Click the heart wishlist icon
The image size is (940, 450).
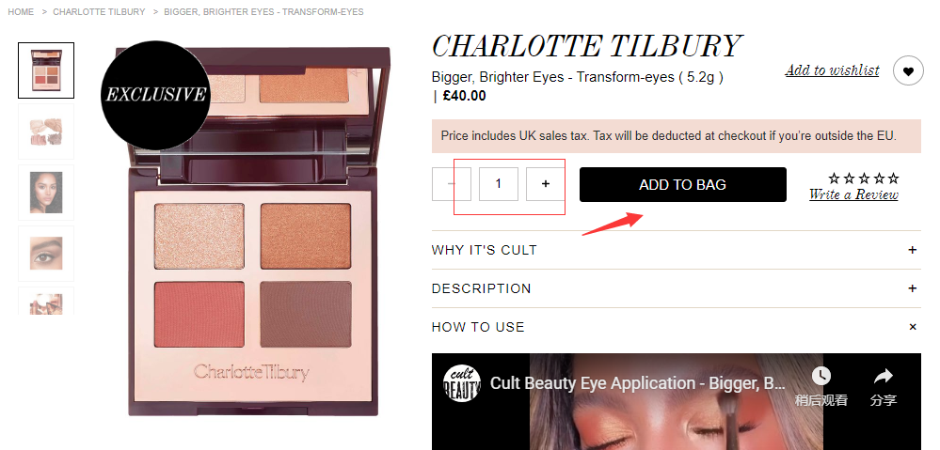point(908,71)
